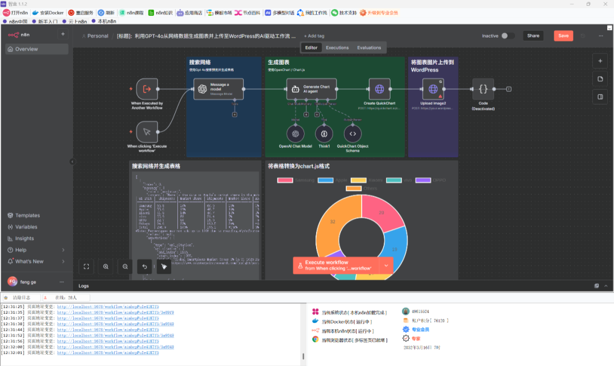Click the add node plus button on canvas
The image size is (614, 366).
pyautogui.click(x=600, y=61)
